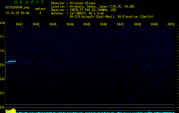This screenshot has height=113, width=179.
Task: Click the 0.7 kHz frequency label
Action: tap(2, 93)
